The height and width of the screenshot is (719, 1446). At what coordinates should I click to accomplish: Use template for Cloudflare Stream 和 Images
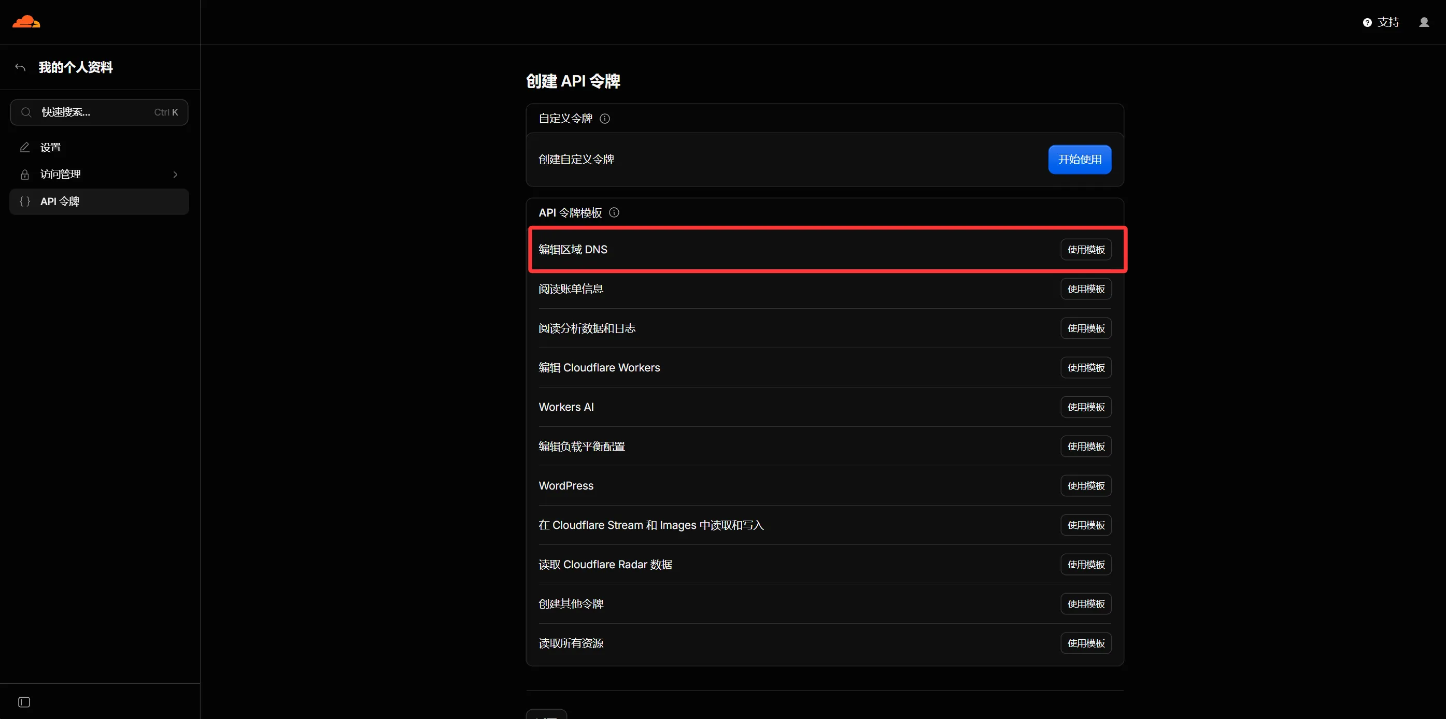pyautogui.click(x=1086, y=525)
